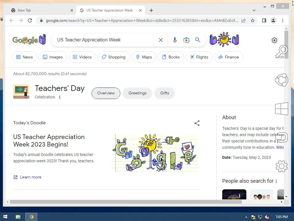Screen dimensions: 294x221
Task: Open the Wiki link in About
Action: tap(280, 147)
